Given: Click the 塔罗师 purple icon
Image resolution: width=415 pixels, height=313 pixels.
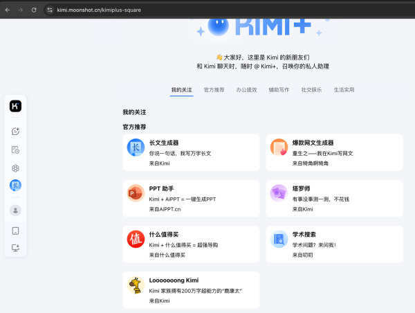Looking at the screenshot, I should tap(279, 193).
